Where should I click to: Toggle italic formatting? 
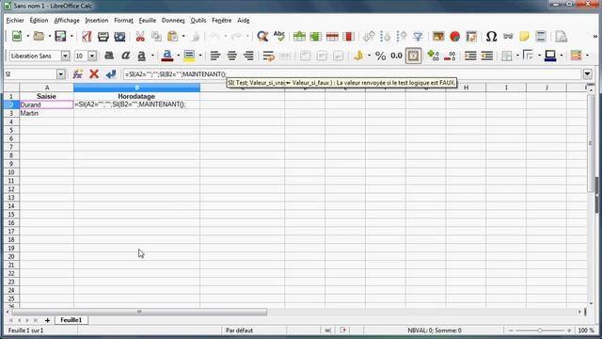125,56
